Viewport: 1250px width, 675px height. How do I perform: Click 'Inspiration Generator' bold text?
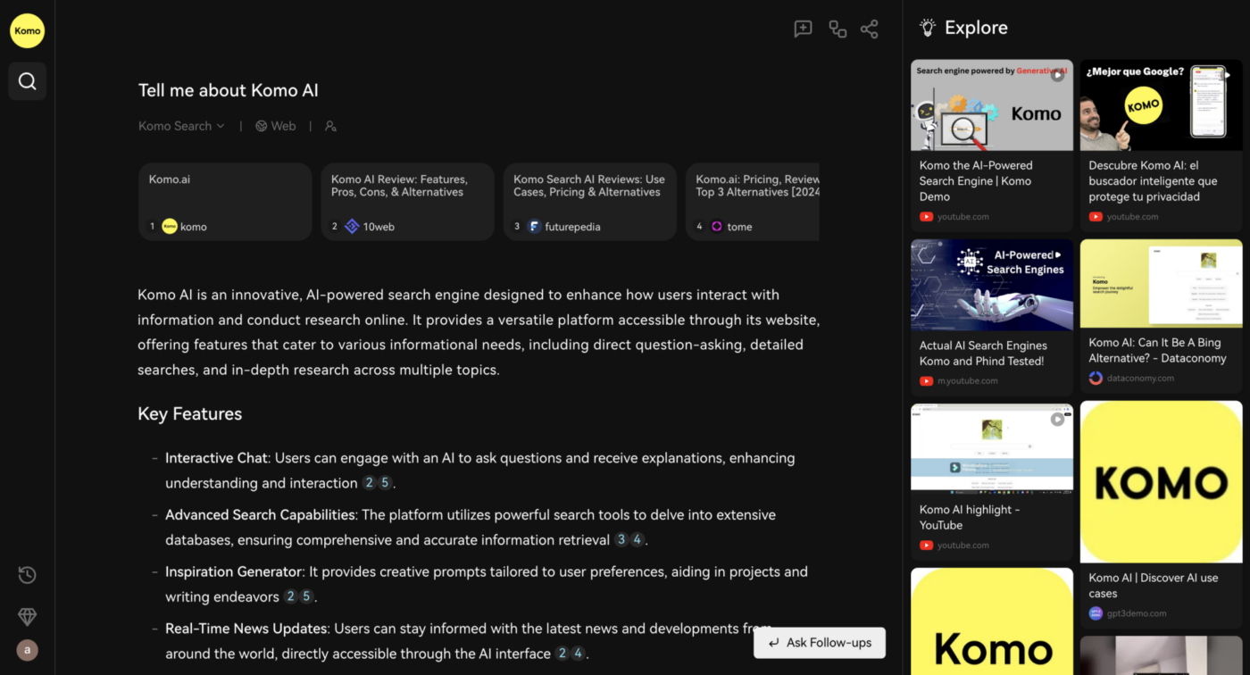pos(233,571)
